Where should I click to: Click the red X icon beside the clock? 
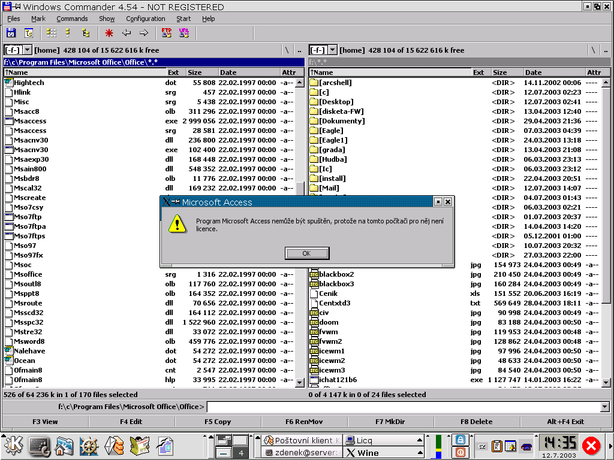591,445
